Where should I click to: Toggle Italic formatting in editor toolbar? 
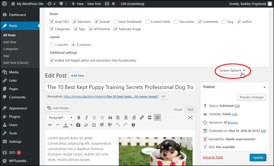(x=87, y=117)
